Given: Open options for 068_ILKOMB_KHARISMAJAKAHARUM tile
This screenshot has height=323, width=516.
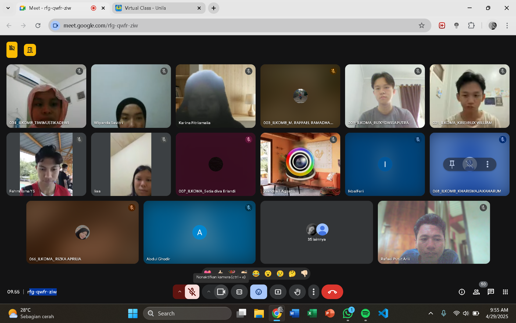Looking at the screenshot, I should pos(487,164).
